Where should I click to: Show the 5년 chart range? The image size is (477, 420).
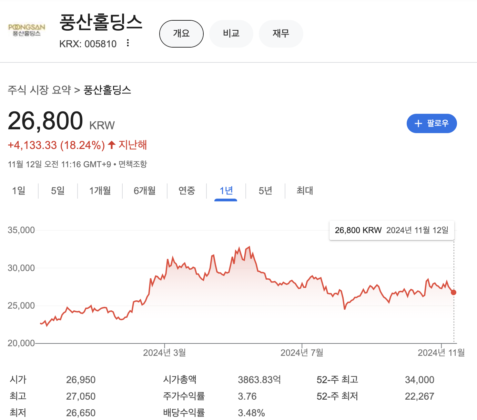point(265,190)
